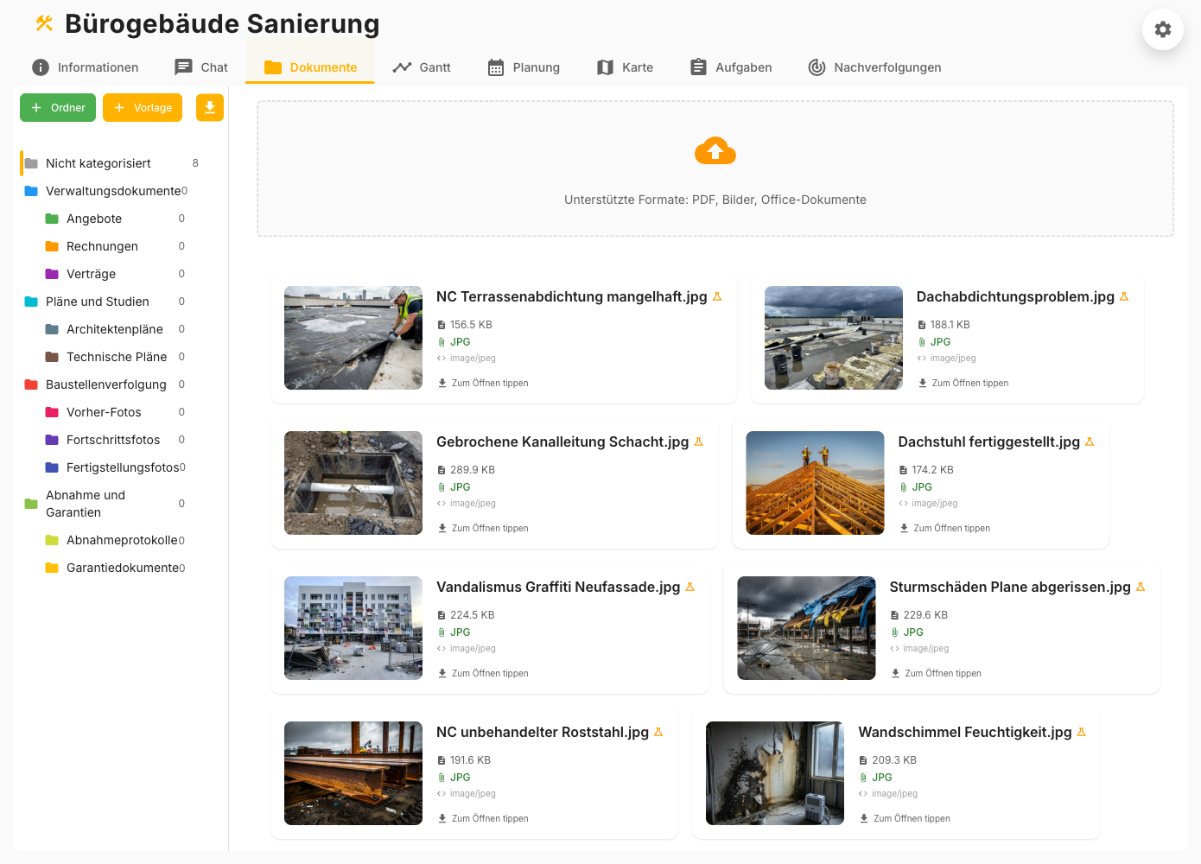Switch to the Gantt tab
Image resolution: width=1201 pixels, height=864 pixels.
[x=422, y=67]
